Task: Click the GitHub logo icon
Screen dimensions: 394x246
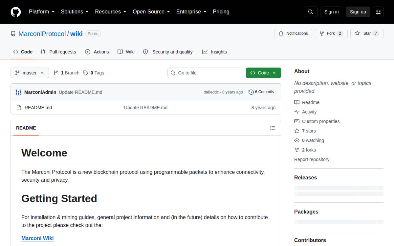Action: point(16,12)
